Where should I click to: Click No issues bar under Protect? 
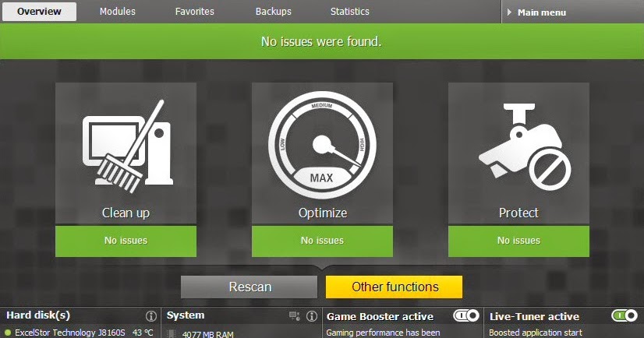518,241
